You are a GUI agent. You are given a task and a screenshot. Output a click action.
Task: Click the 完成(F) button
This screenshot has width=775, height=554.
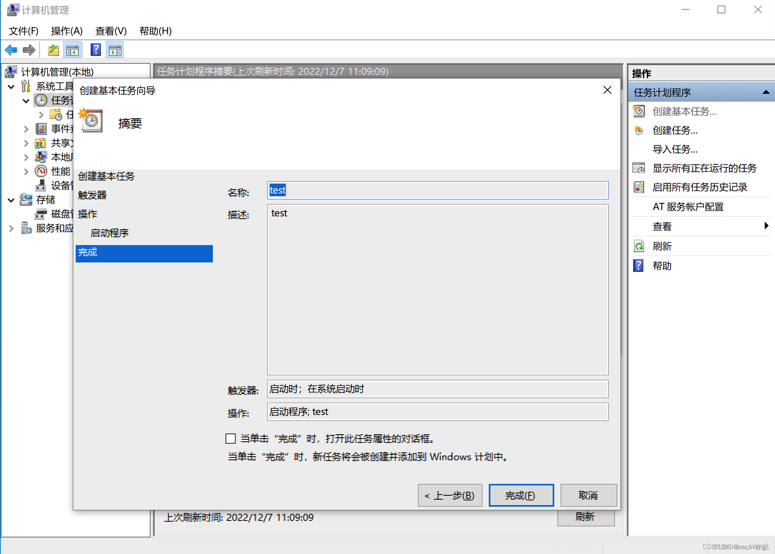tap(521, 495)
